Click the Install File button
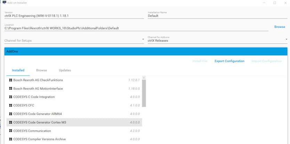This screenshot has height=144, width=290. pos(200,61)
